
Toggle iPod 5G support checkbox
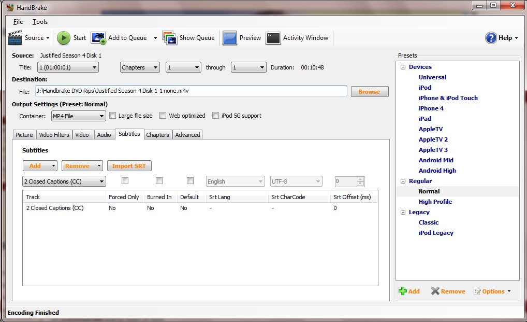(215, 116)
